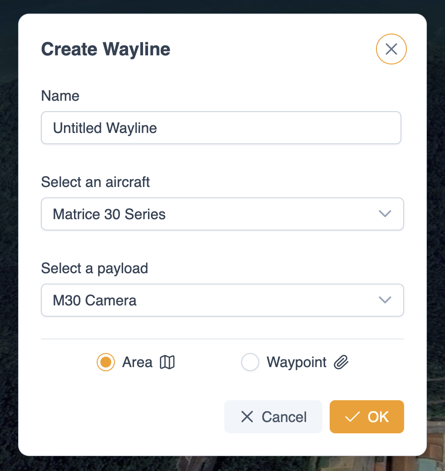
Task: Close the Create Wayline dialog
Action: pyautogui.click(x=391, y=49)
